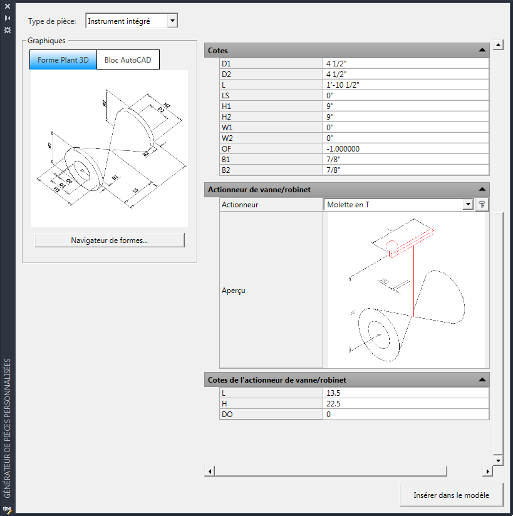Image resolution: width=513 pixels, height=516 pixels.
Task: Edit the Cotes L value 1'-10 1/2"
Action: click(x=406, y=85)
